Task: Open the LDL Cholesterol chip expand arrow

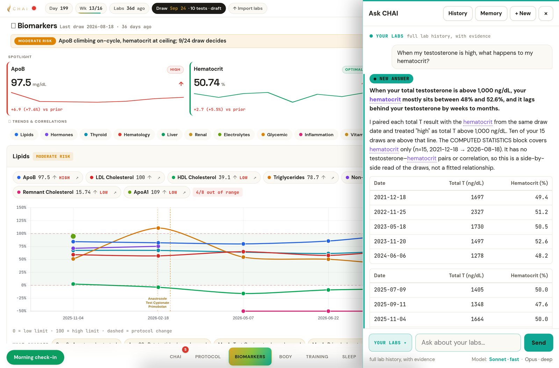Action: point(159,178)
